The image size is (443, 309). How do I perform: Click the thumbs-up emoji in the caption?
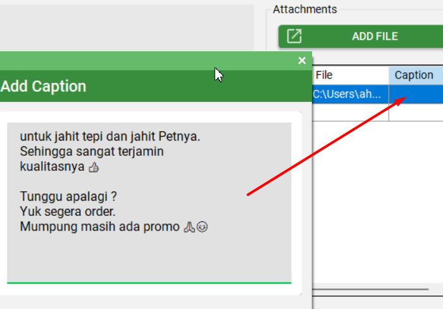click(94, 168)
